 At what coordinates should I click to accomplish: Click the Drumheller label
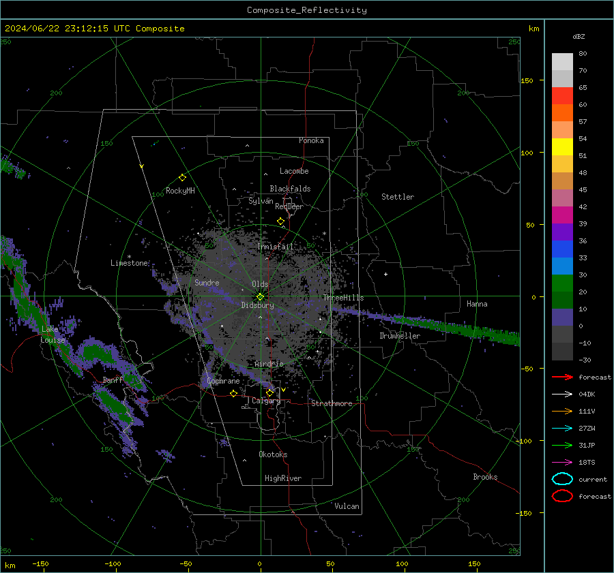point(400,336)
